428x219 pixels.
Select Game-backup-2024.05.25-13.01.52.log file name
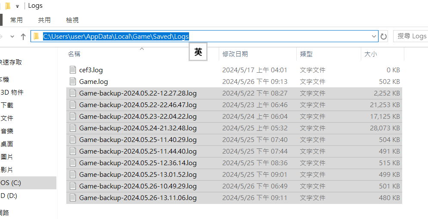(x=138, y=175)
